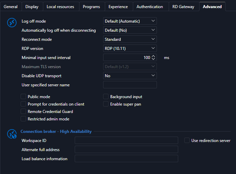Switch to the General tab
The height and width of the screenshot is (174, 236).
coord(11,7)
